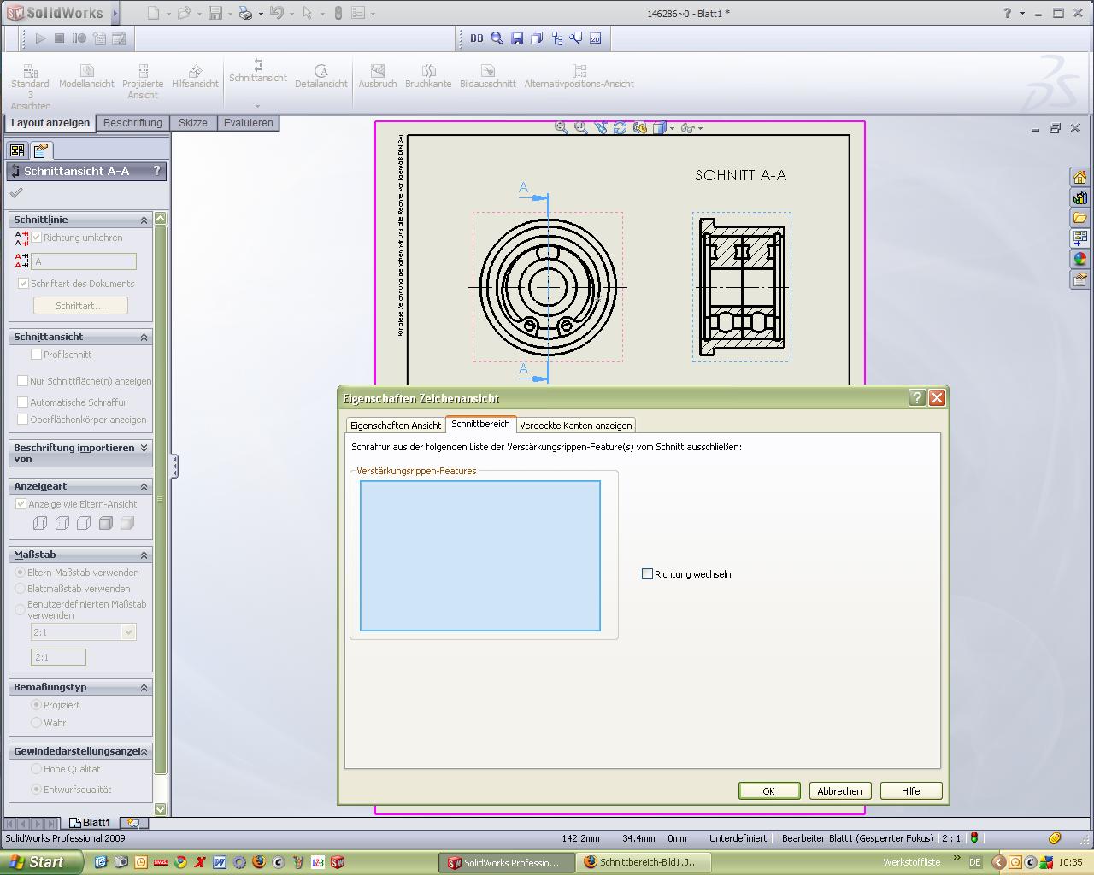Collapse the Schnittlinie section
The image size is (1094, 875).
tap(144, 220)
